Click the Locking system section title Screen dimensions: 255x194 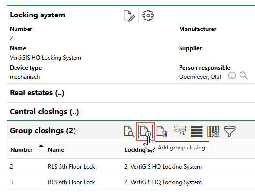coord(38,15)
